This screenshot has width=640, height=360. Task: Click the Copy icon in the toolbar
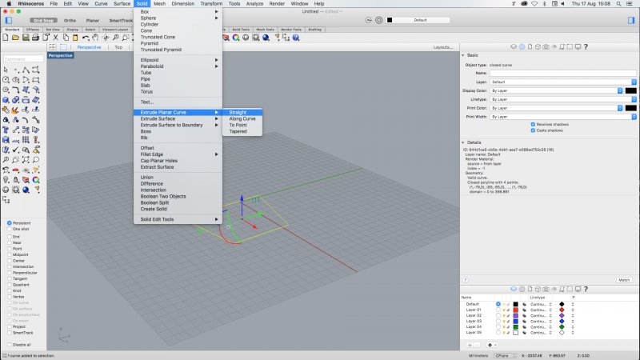click(x=66, y=38)
